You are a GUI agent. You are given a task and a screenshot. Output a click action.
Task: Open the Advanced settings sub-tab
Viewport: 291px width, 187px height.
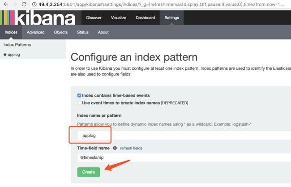pyautogui.click(x=36, y=32)
